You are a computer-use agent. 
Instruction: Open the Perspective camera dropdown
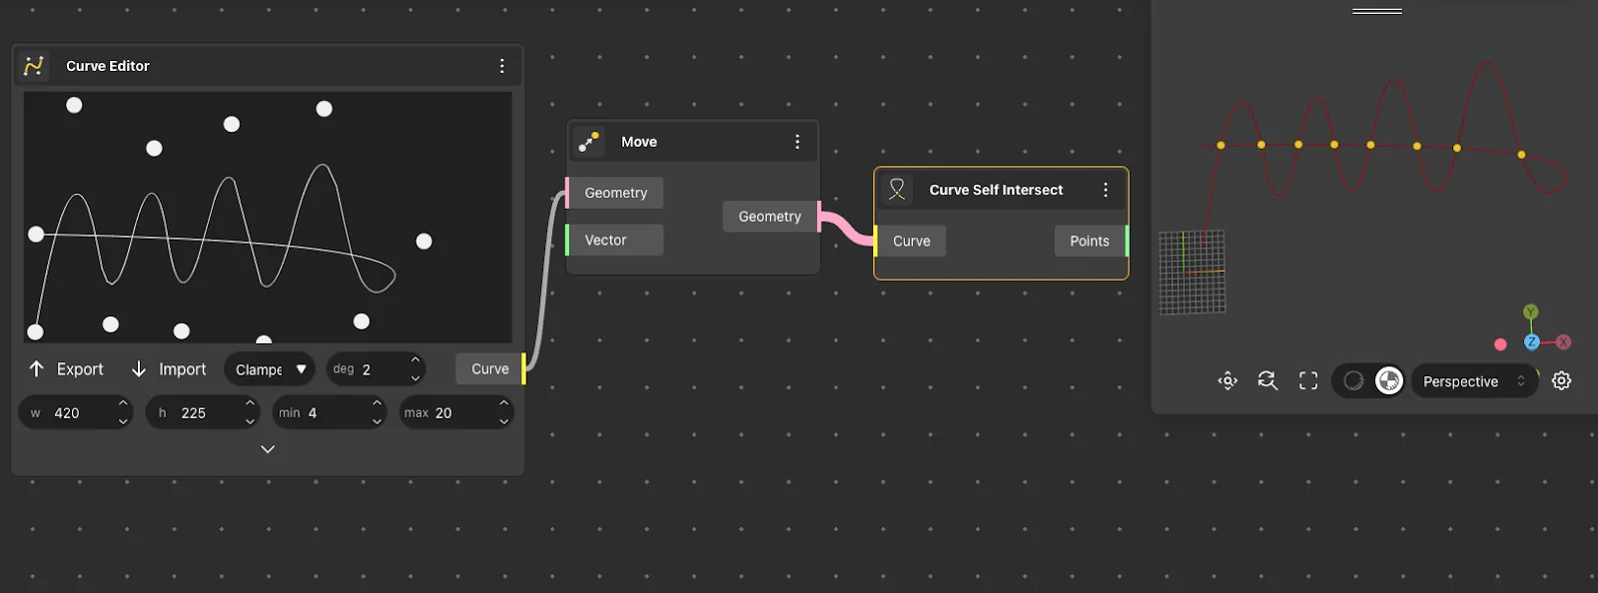click(1473, 381)
